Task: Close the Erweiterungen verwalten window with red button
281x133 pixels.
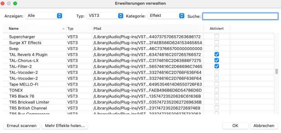Action: (x=3, y=3)
